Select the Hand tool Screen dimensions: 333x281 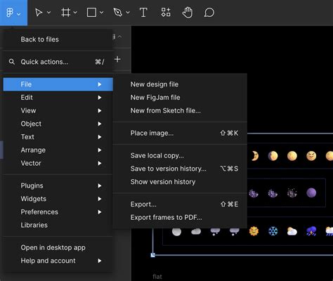[188, 13]
